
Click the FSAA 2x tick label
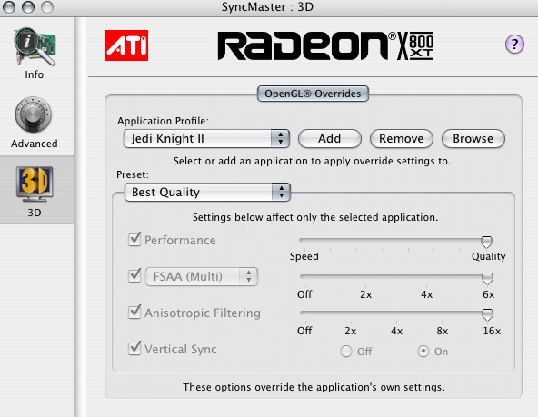pos(365,294)
